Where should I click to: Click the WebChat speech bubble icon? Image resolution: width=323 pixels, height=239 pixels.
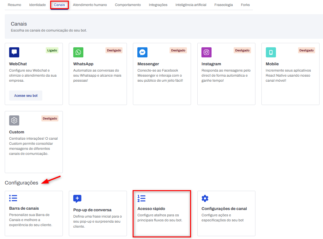14,52
